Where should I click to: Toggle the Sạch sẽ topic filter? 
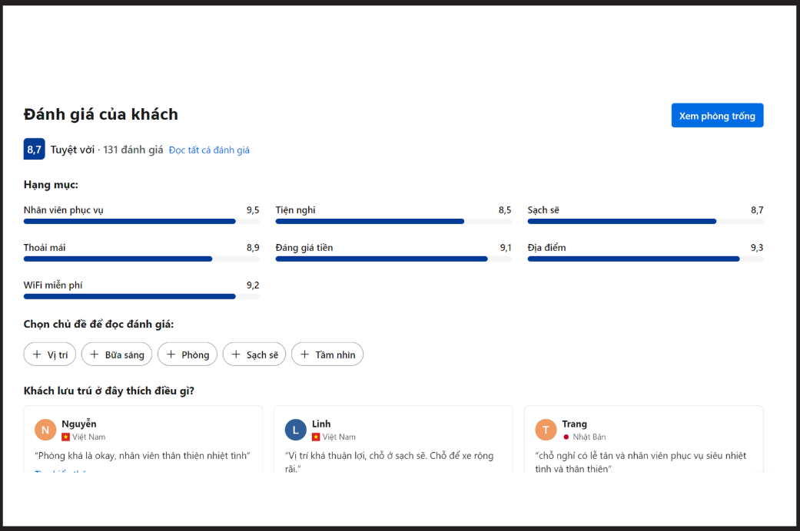tap(254, 355)
